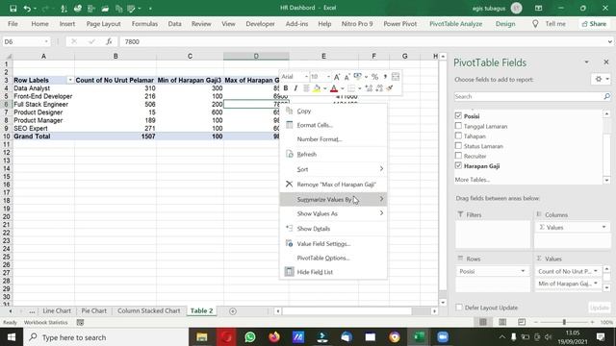Viewport: 616px width, 346px height.
Task: Apply Comma Style from the mini toolbar
Action: pos(385,77)
